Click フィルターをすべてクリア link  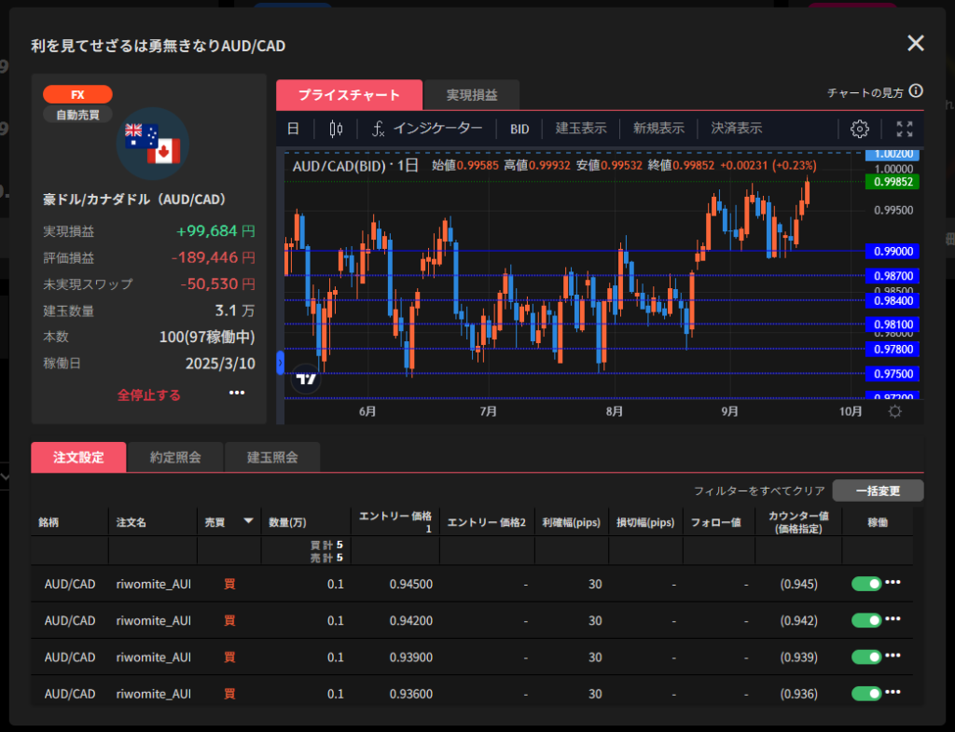(759, 490)
